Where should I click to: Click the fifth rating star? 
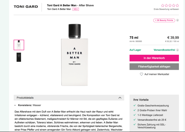point(177,5)
